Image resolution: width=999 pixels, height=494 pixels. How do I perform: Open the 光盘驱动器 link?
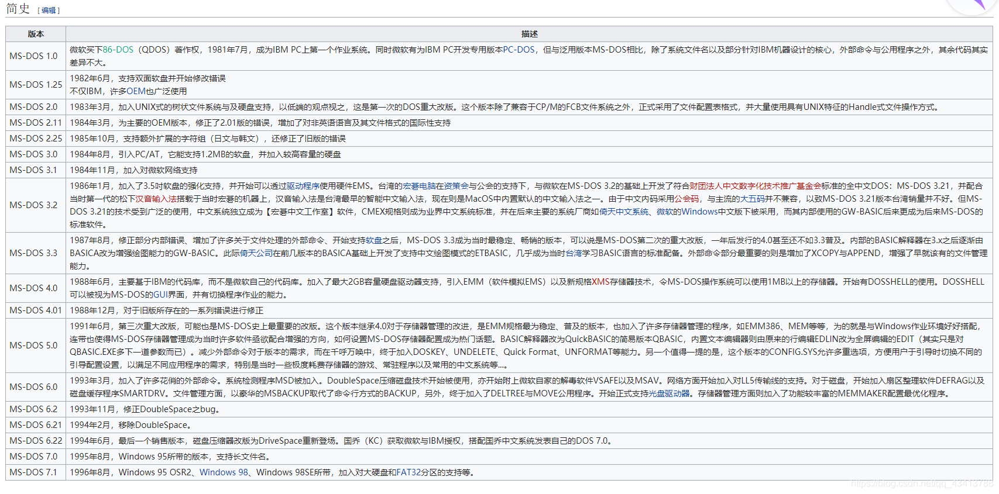[670, 393]
